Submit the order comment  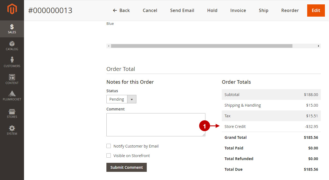coord(127,167)
